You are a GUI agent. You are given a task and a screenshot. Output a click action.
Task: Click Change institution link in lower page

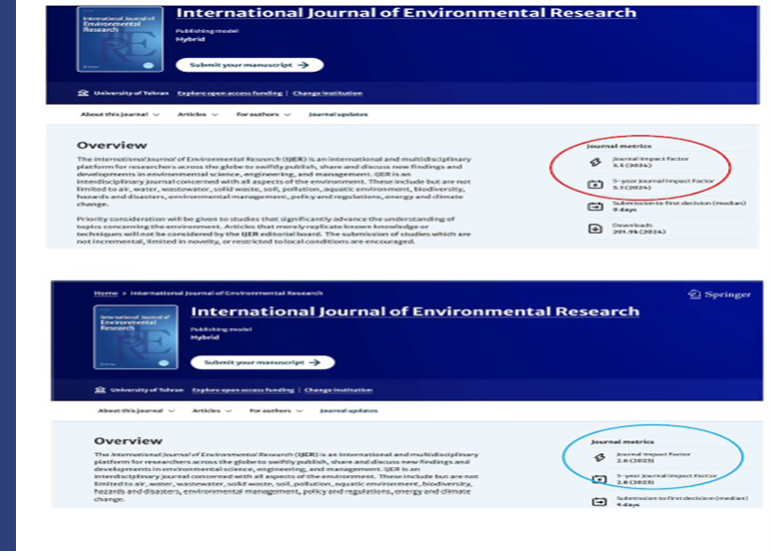click(x=339, y=390)
